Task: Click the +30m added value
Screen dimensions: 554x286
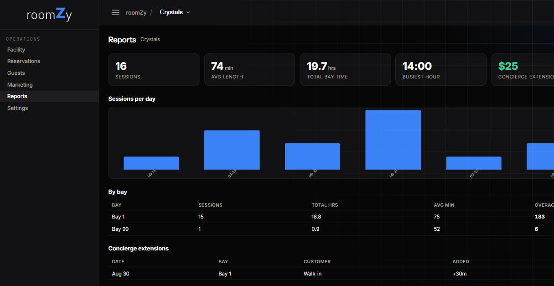Action: point(460,274)
